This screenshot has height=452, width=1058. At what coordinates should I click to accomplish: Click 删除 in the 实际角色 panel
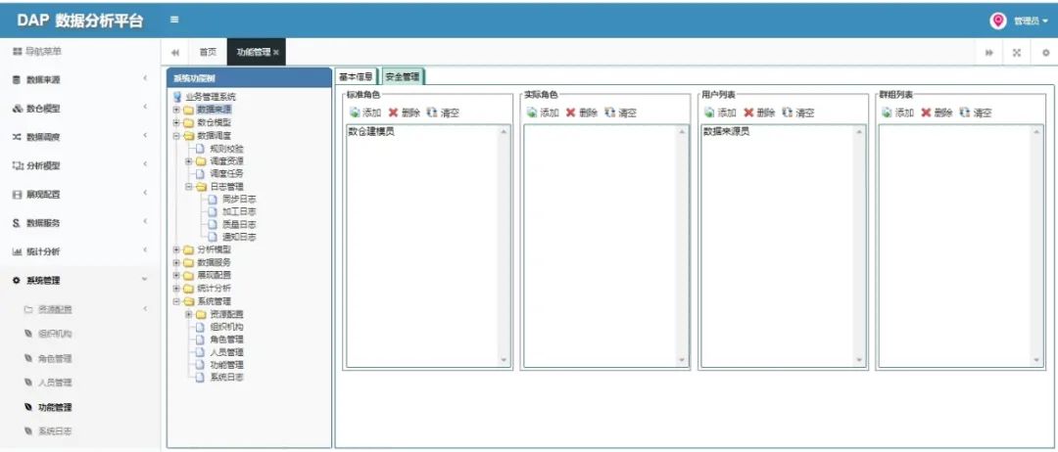pyautogui.click(x=582, y=113)
